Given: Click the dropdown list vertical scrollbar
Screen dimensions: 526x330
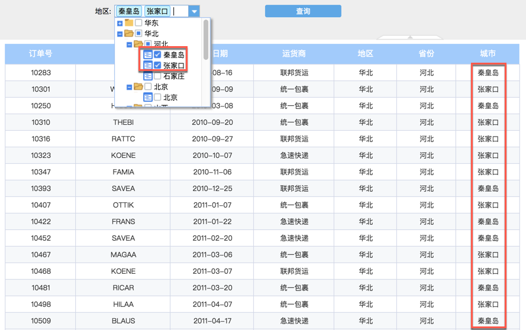Looking at the screenshot, I should pos(206,40).
